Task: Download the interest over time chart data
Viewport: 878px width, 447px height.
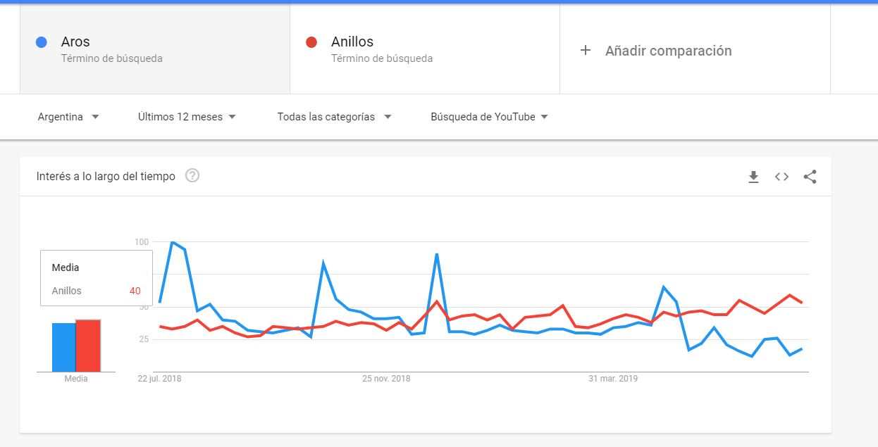Action: (x=753, y=177)
